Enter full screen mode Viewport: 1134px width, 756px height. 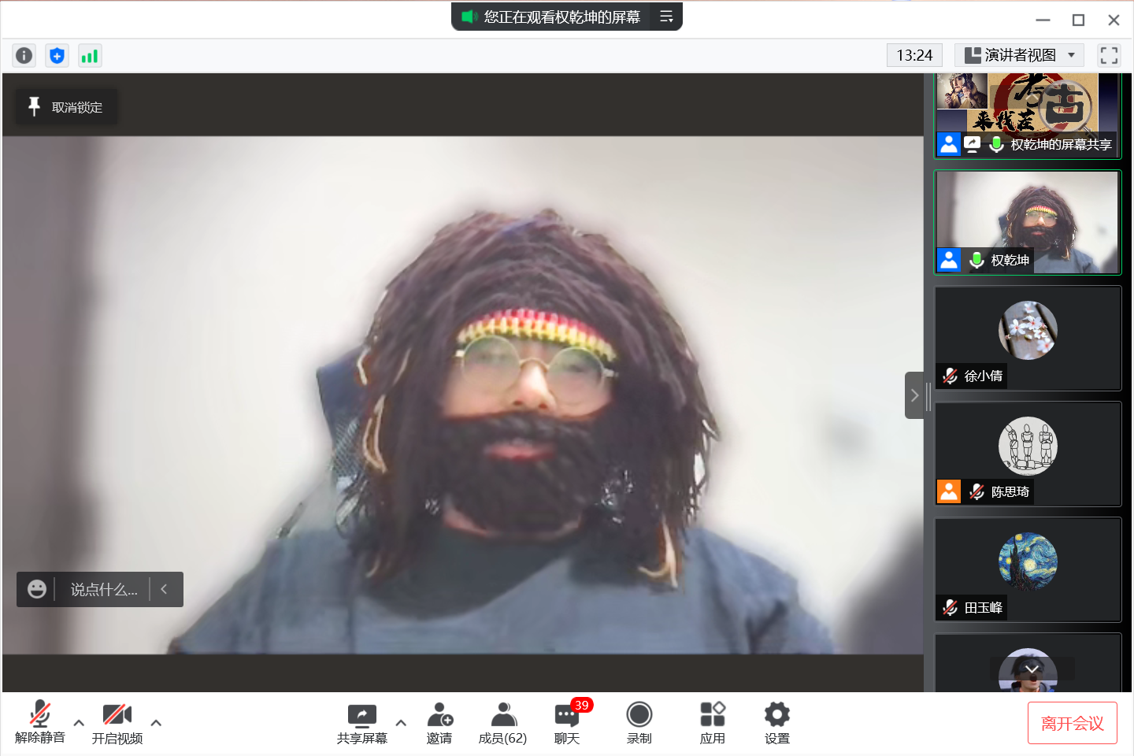pos(1109,55)
